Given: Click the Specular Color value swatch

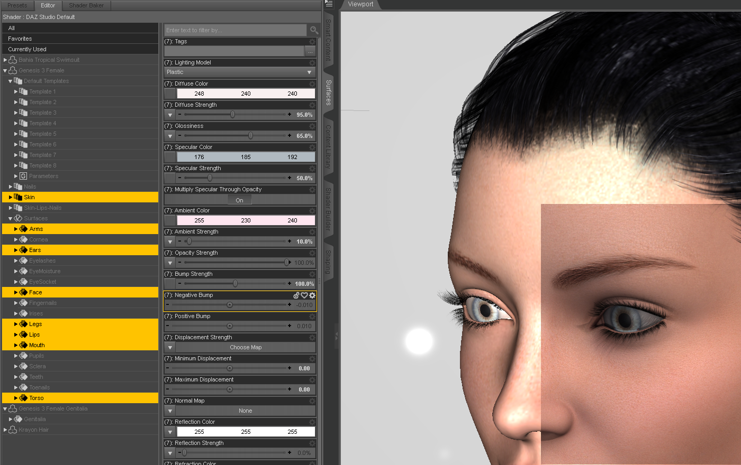Looking at the screenshot, I should 246,157.
